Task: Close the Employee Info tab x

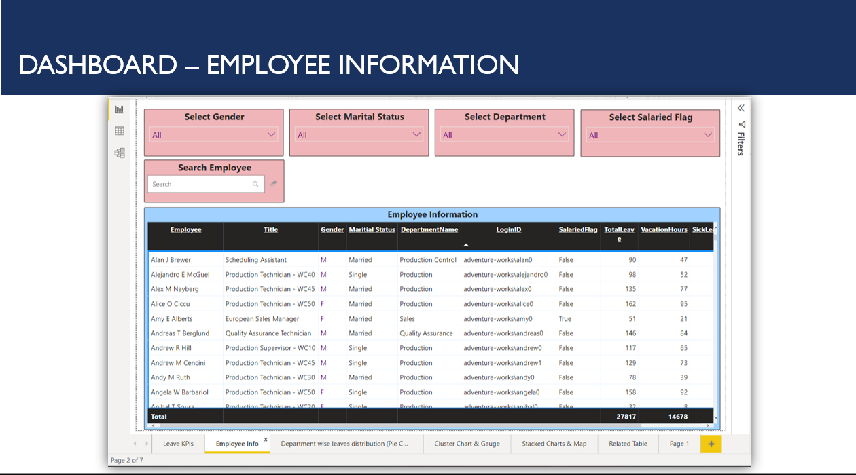Action: click(x=266, y=440)
